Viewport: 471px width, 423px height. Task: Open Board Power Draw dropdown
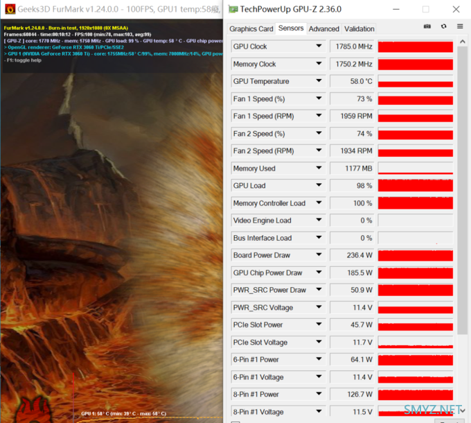click(x=319, y=254)
